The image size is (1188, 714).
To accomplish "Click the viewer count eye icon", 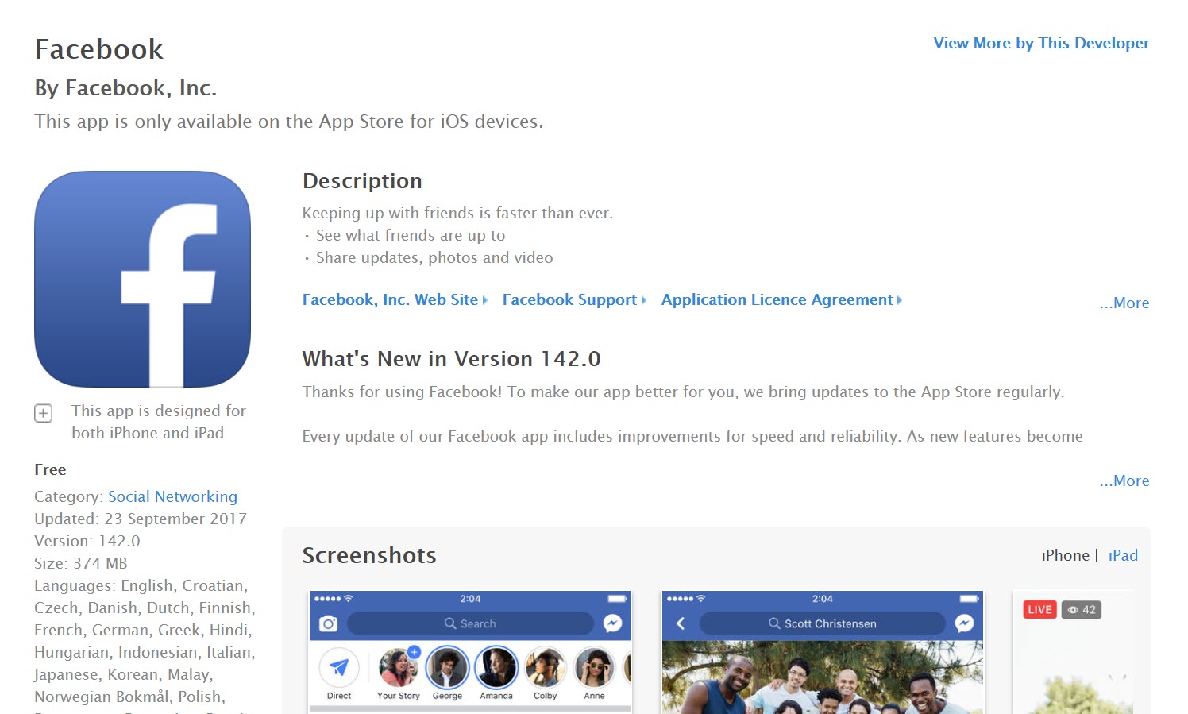I will click(x=1074, y=609).
